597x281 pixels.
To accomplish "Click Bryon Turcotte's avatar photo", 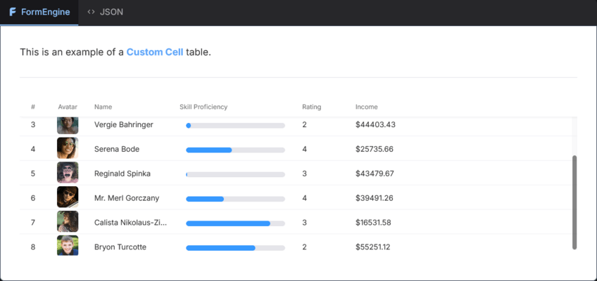I will (68, 246).
